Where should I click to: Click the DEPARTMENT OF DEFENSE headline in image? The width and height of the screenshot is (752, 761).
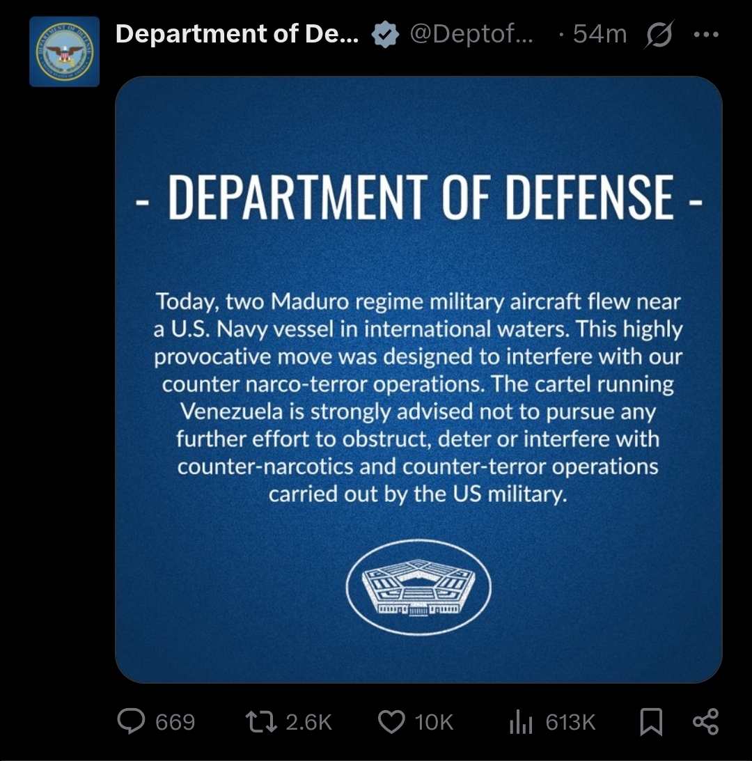[418, 196]
